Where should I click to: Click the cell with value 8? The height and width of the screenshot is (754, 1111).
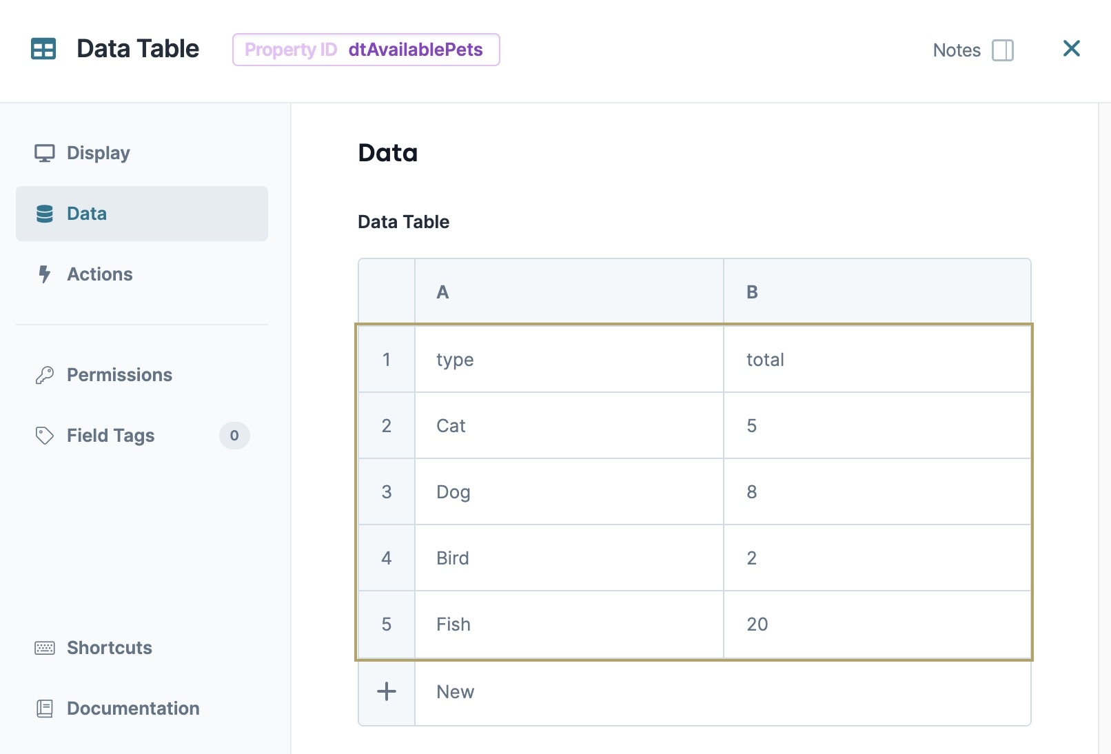click(877, 492)
